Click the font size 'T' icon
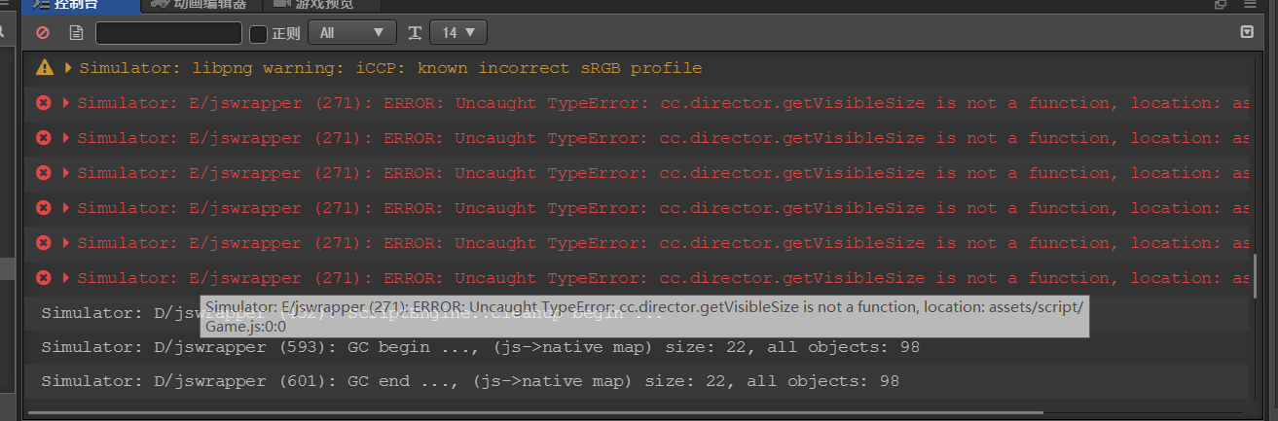The image size is (1278, 421). tap(415, 33)
